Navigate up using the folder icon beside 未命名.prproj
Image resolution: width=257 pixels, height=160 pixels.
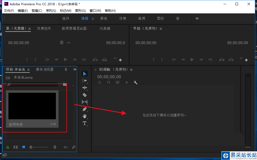[x=8, y=78]
